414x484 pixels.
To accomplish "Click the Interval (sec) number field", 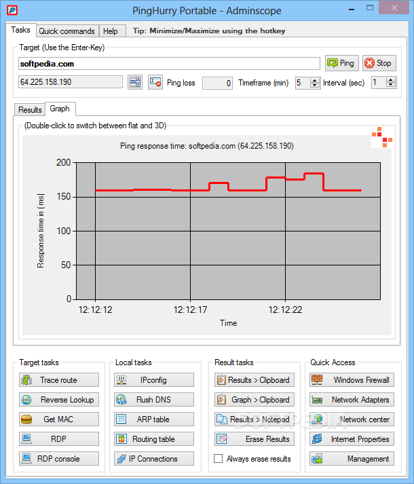I will click(379, 83).
